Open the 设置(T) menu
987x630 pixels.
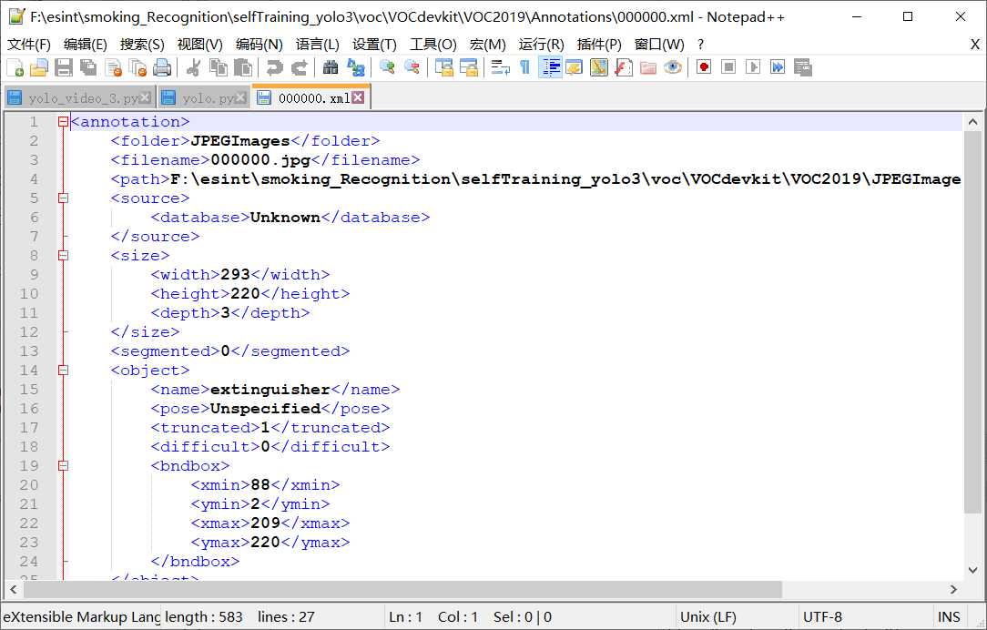(374, 44)
